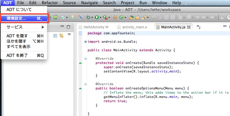The image size is (230, 116).
Task: Create a new Android XML file
Action: [x=73, y=17]
